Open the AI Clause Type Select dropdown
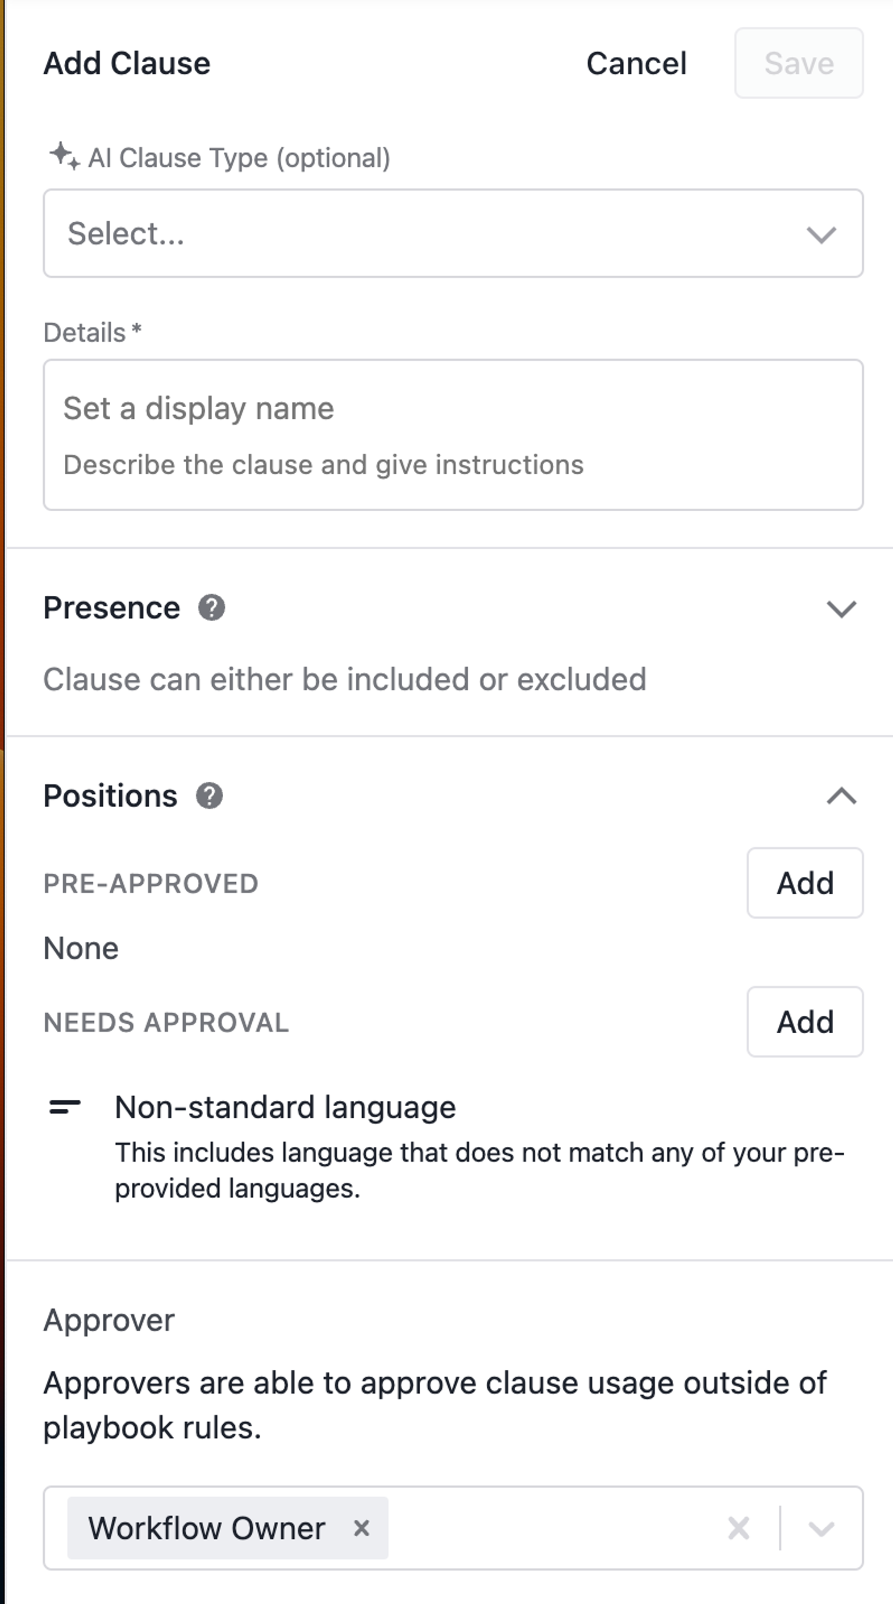Screen dimensions: 893x1604 [453, 233]
